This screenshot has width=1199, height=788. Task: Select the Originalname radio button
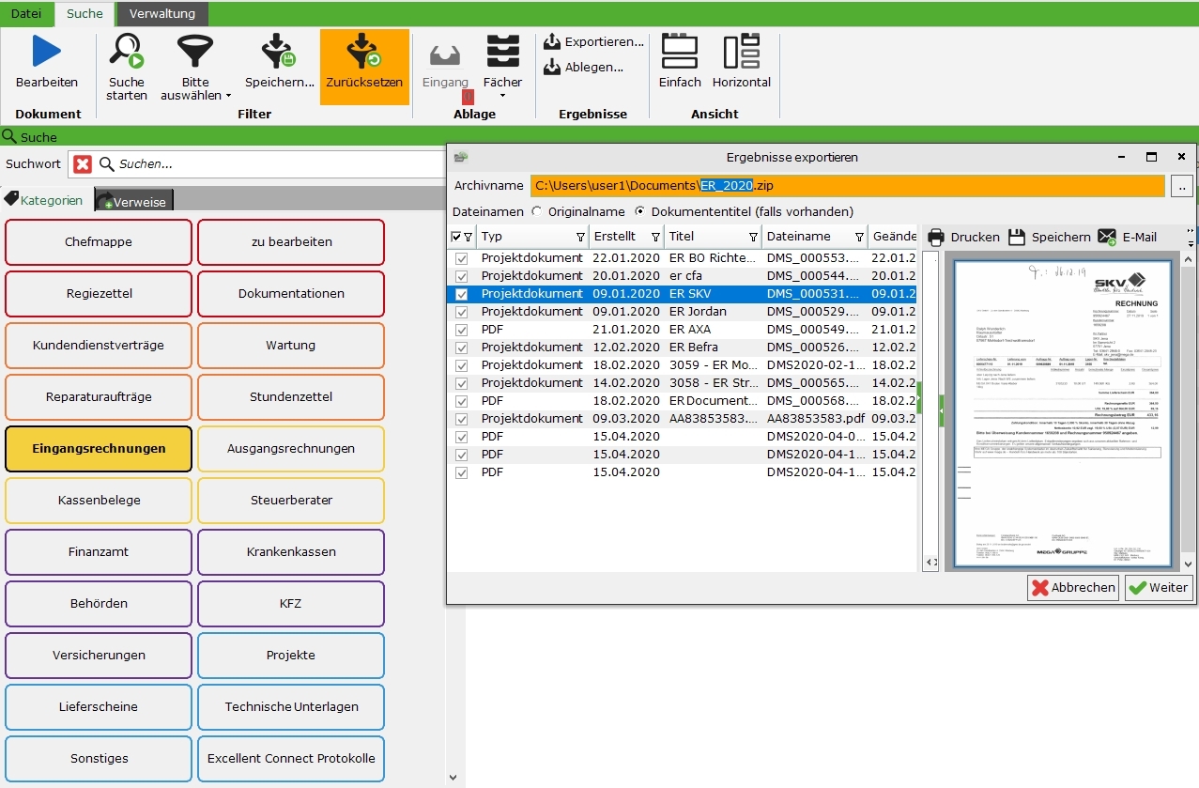pyautogui.click(x=537, y=211)
